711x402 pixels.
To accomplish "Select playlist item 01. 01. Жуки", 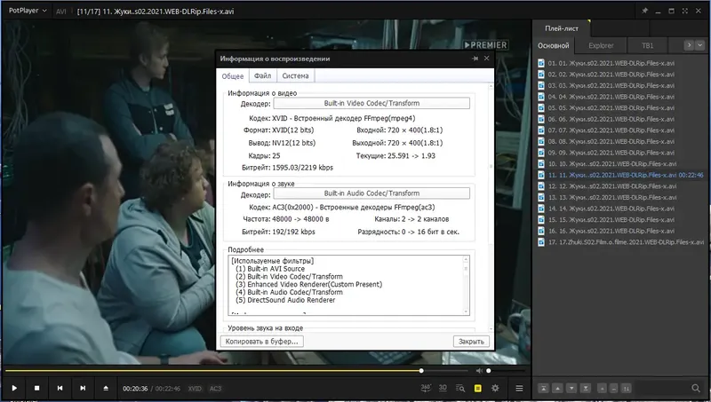I will click(x=611, y=63).
